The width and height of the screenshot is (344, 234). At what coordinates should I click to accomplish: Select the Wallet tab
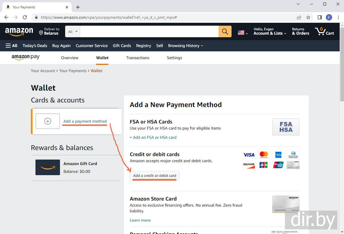click(x=102, y=58)
